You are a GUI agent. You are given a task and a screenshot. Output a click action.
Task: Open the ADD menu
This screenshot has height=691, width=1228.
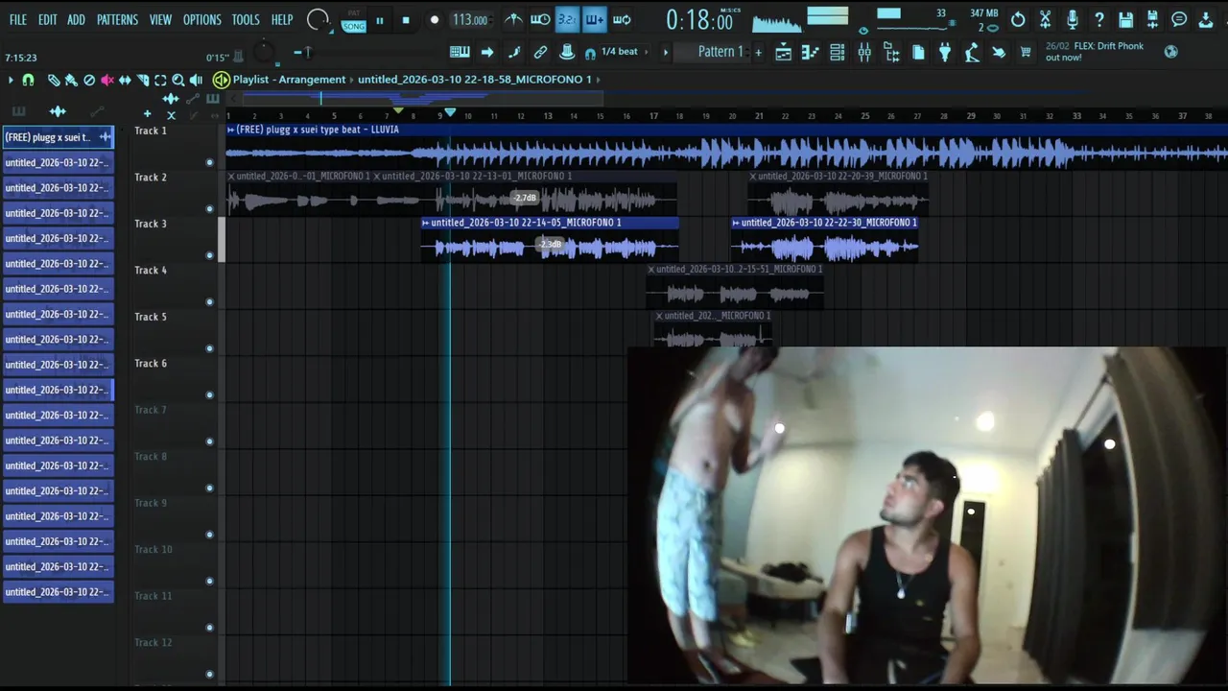point(76,19)
